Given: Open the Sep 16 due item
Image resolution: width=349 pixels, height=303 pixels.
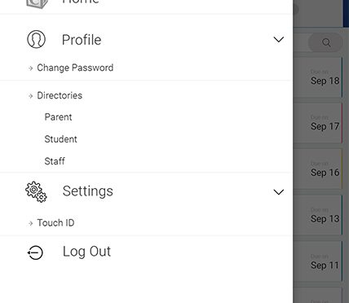Looking at the screenshot, I should (319, 169).
